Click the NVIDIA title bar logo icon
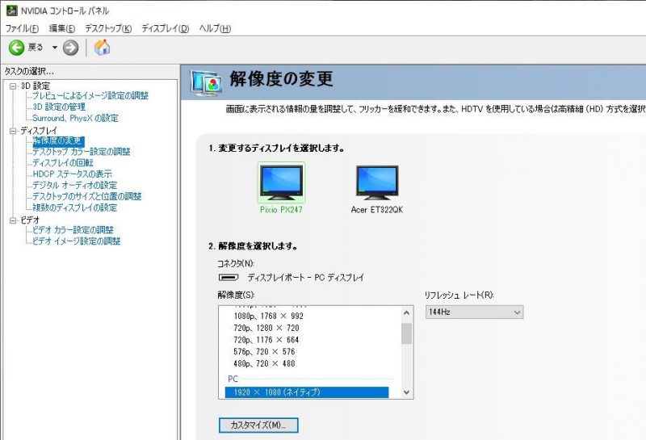The height and width of the screenshot is (440, 646). coord(11,10)
